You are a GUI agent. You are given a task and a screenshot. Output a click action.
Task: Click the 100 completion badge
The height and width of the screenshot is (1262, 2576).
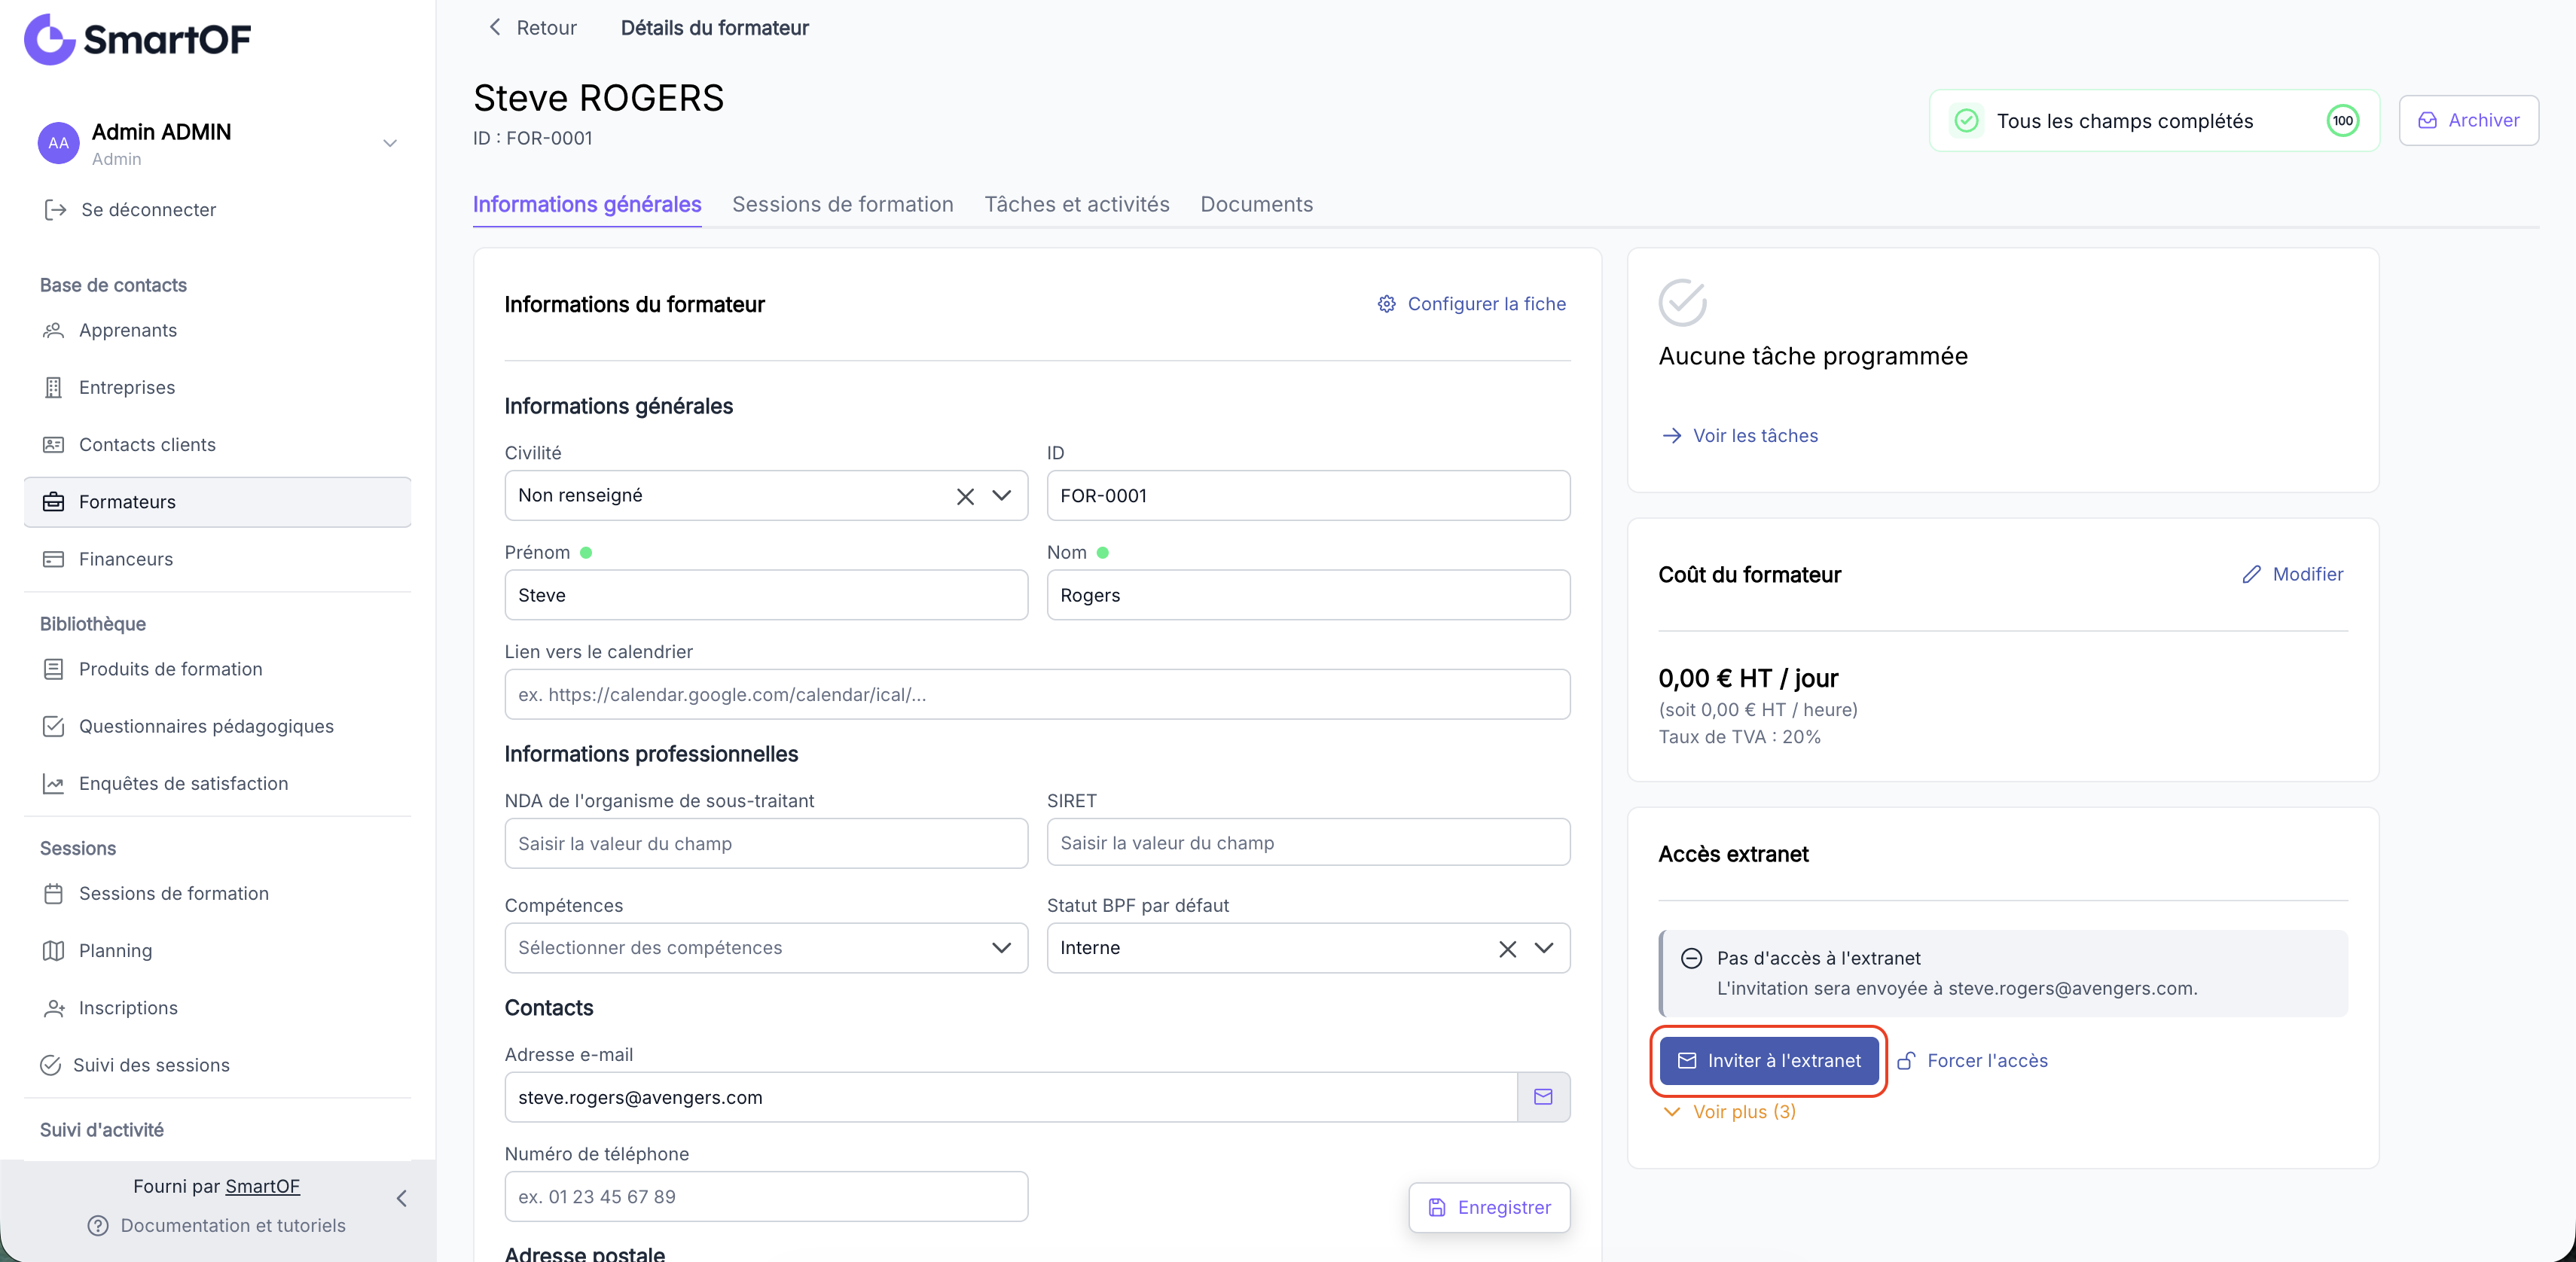click(2342, 121)
